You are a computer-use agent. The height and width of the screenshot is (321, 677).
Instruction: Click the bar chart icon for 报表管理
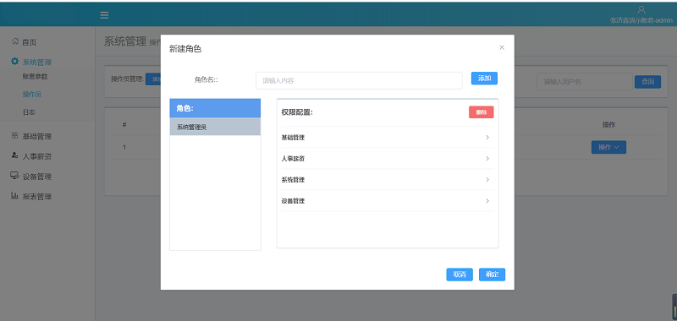tap(15, 196)
